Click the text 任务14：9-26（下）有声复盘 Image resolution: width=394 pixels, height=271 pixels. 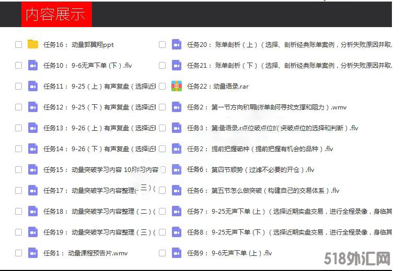(x=99, y=149)
